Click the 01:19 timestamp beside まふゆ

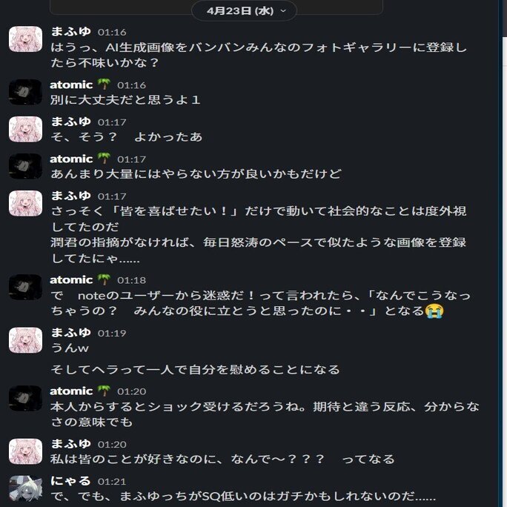pos(112,333)
